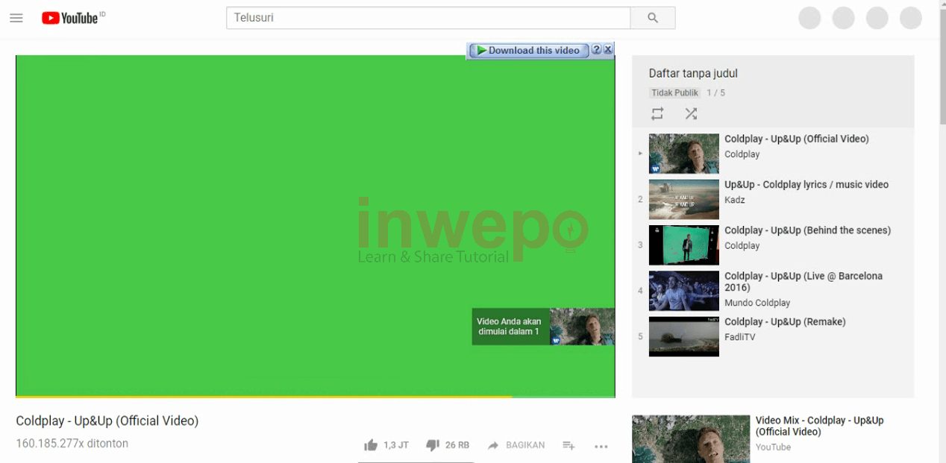The image size is (946, 463).
Task: Dislike the video with thumbs down
Action: (x=433, y=445)
